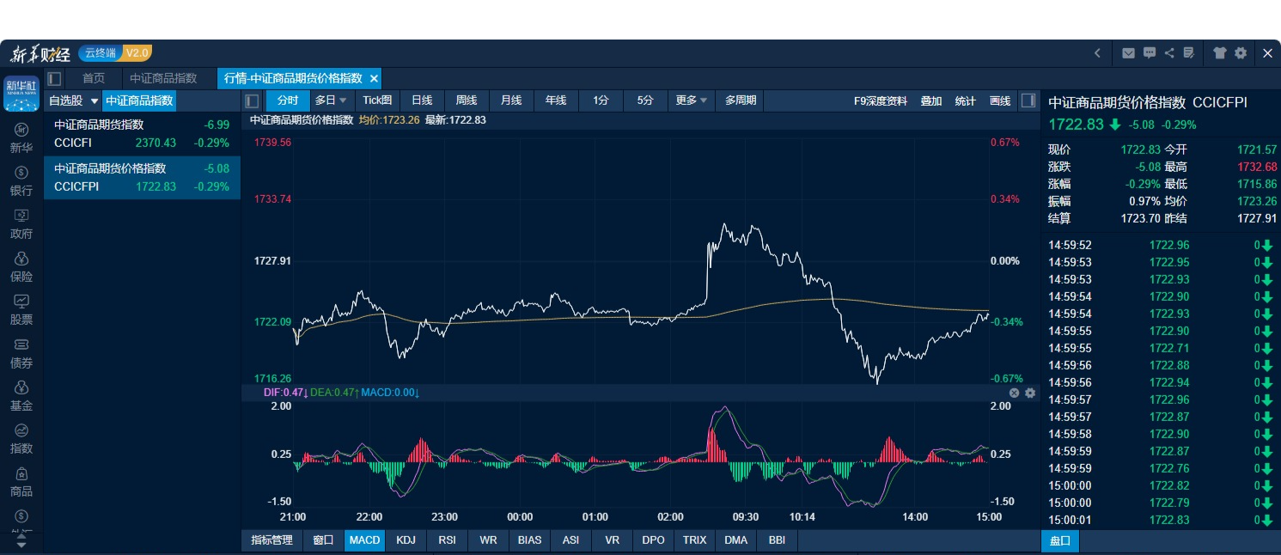Select the WR indicator
The height and width of the screenshot is (555, 1281).
(x=488, y=540)
